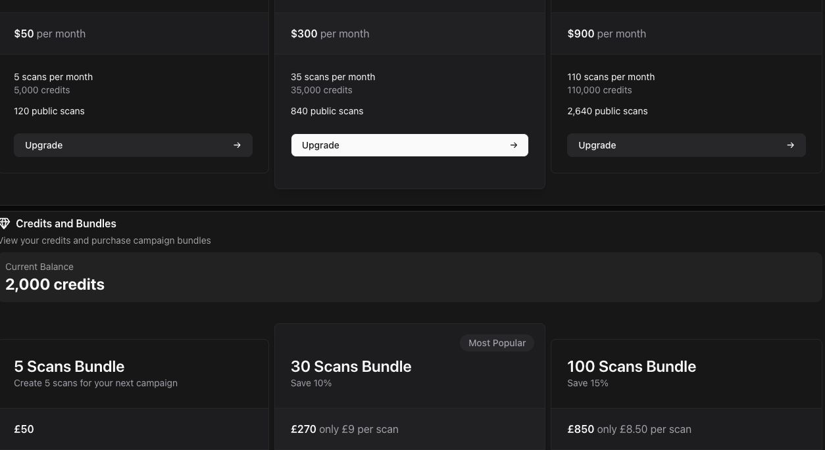
Task: Click the £50 bundle price
Action: coord(24,429)
